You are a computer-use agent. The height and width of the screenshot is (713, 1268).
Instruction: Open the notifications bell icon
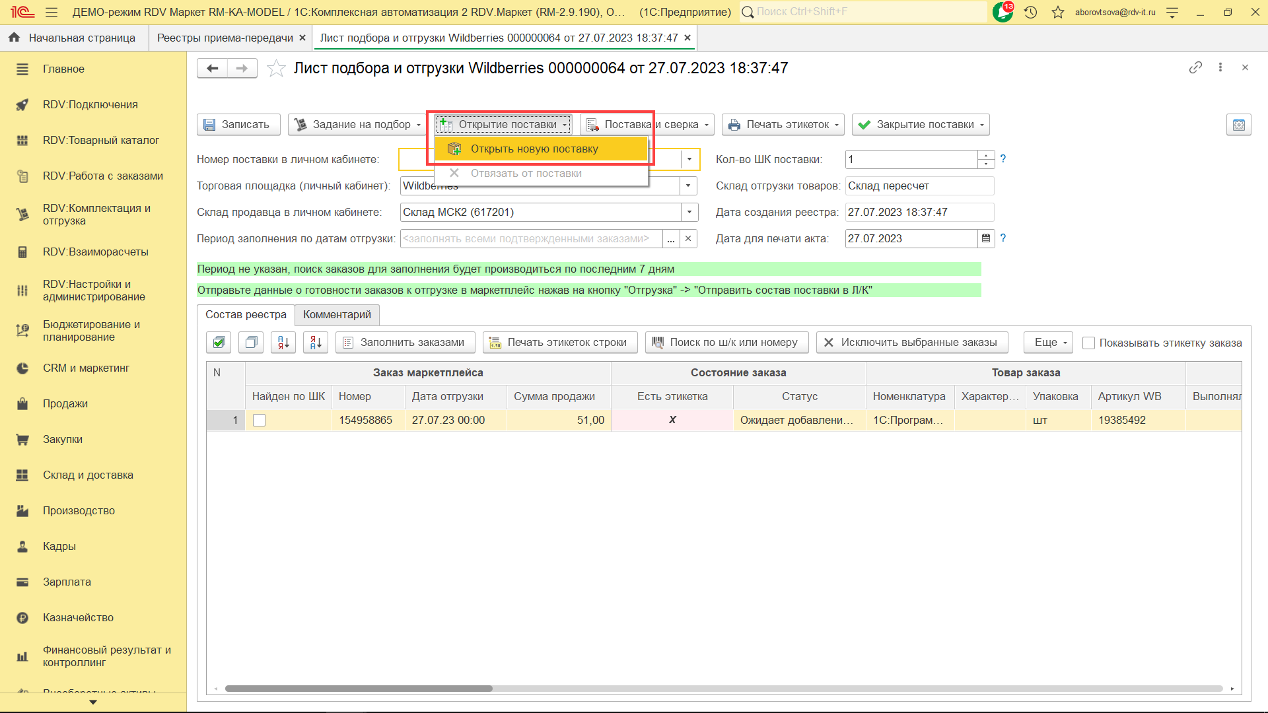pos(1003,12)
